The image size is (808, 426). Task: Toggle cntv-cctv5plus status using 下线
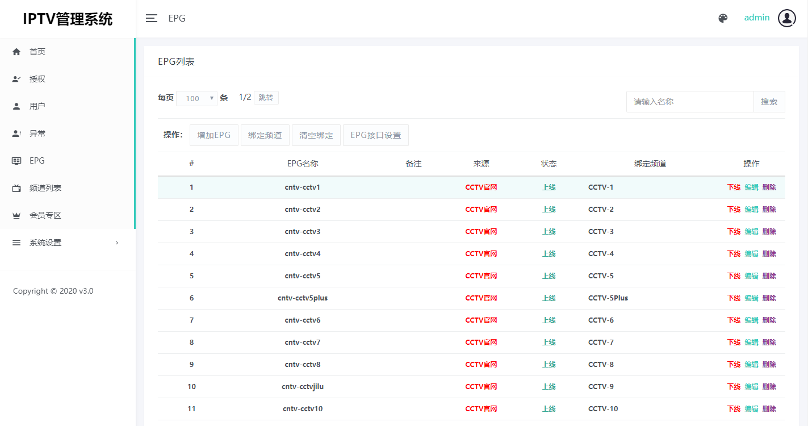click(734, 298)
